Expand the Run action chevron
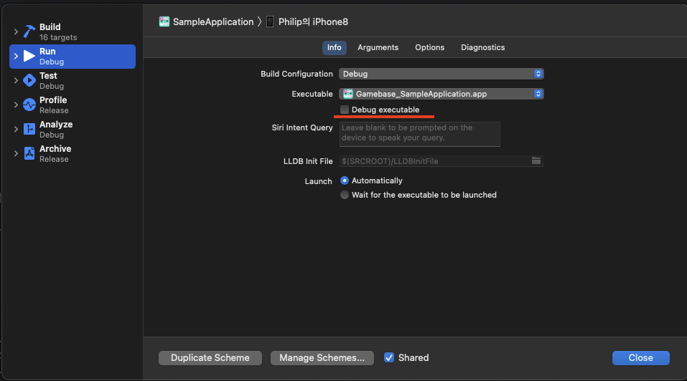 16,56
